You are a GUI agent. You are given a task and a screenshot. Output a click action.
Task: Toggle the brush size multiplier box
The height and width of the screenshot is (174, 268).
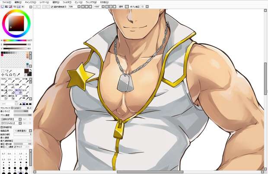[12, 108]
